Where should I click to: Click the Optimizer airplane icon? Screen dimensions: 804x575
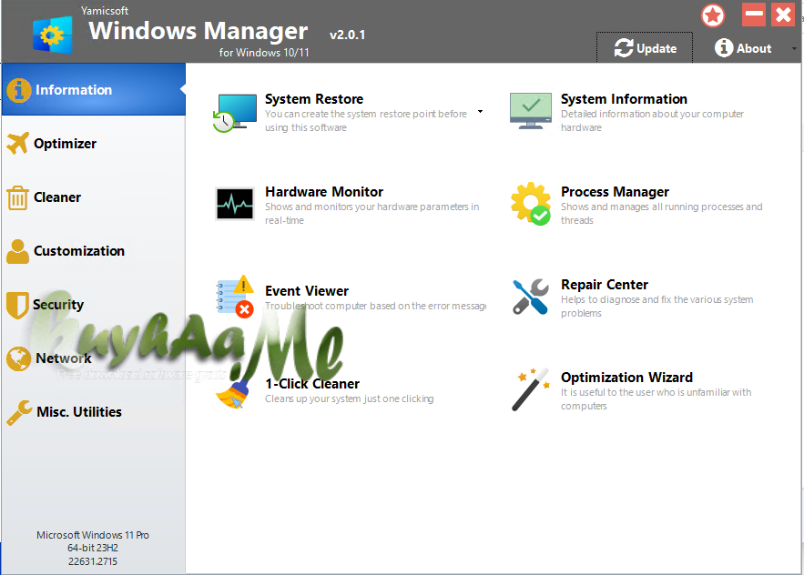pos(18,144)
